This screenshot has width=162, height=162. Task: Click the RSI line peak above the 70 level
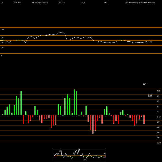tap(61, 33)
